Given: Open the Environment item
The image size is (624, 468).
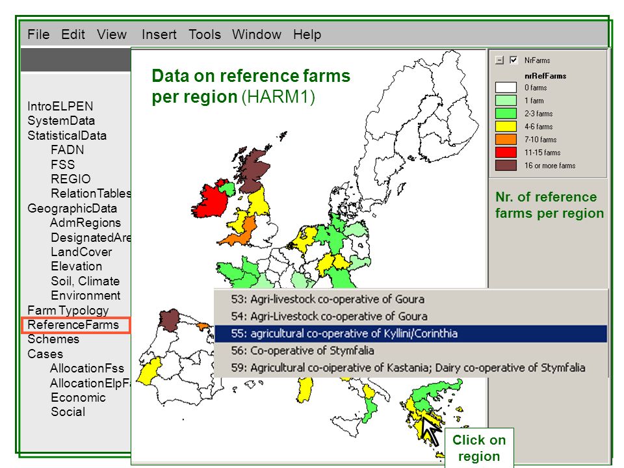Looking at the screenshot, I should coord(85,295).
